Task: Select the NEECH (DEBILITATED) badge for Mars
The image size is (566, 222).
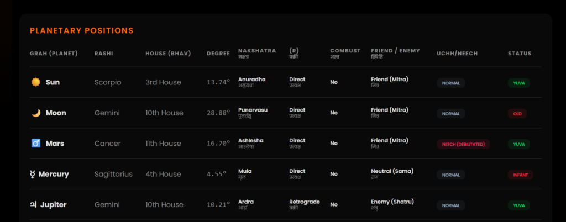Action: pyautogui.click(x=463, y=144)
